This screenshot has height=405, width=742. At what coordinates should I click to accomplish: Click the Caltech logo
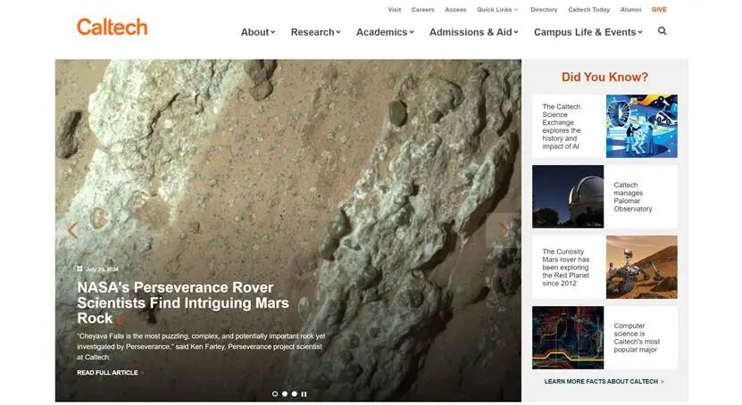coord(112,27)
